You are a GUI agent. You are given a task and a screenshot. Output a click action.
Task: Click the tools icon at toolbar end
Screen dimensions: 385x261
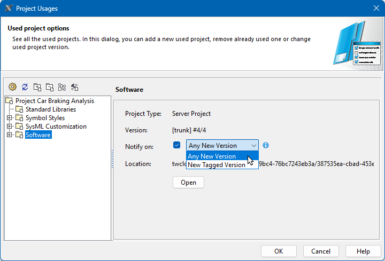point(74,87)
